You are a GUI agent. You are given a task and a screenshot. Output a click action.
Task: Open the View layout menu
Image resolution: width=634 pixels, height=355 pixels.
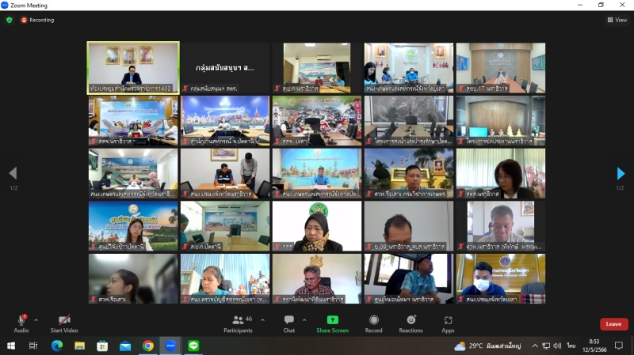pos(617,20)
